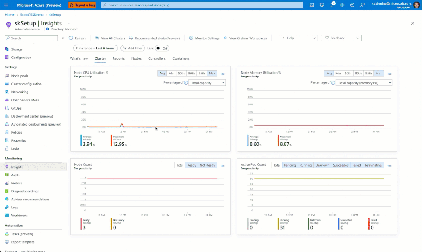Go to the Home breadcrumb link
The image size is (422, 252).
(10, 14)
